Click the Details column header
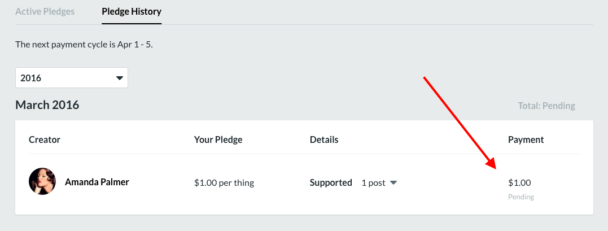This screenshot has height=231, width=608. (x=324, y=140)
